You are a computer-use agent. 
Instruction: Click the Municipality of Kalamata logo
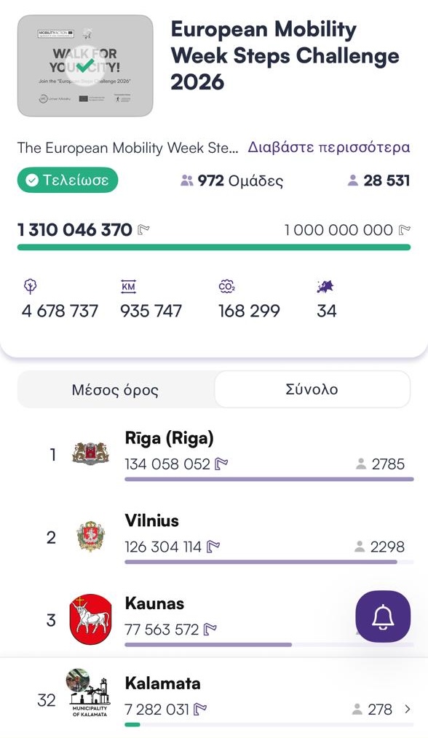pyautogui.click(x=90, y=694)
